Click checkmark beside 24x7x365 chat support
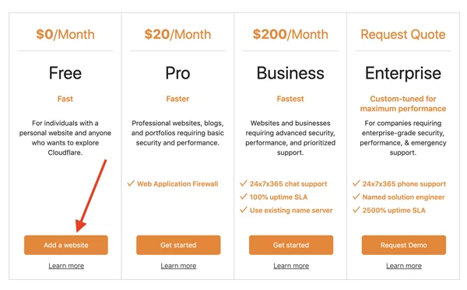This screenshot has width=467, height=290. coord(244,183)
